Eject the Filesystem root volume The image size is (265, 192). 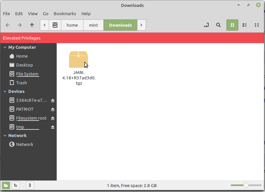[x=53, y=118]
